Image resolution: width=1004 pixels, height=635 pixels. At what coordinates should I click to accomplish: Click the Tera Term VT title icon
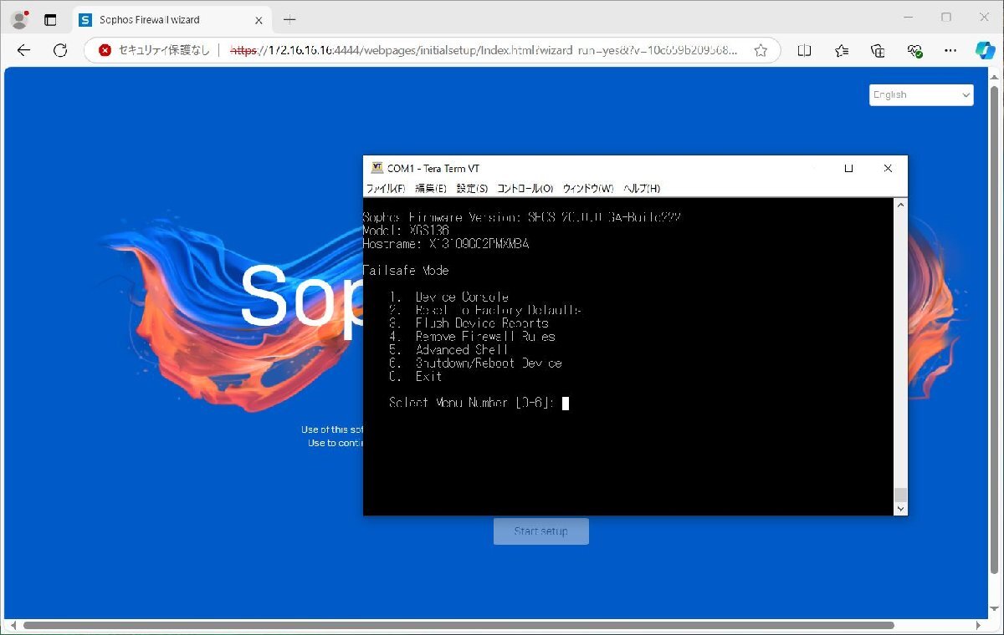[376, 168]
